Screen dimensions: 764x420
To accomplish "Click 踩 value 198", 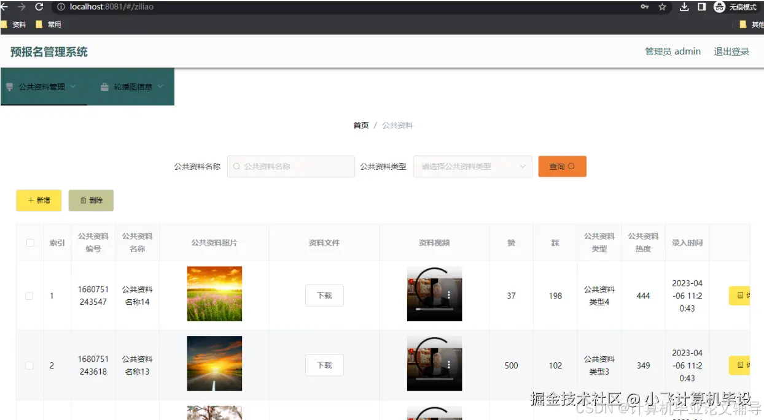I will click(555, 296).
